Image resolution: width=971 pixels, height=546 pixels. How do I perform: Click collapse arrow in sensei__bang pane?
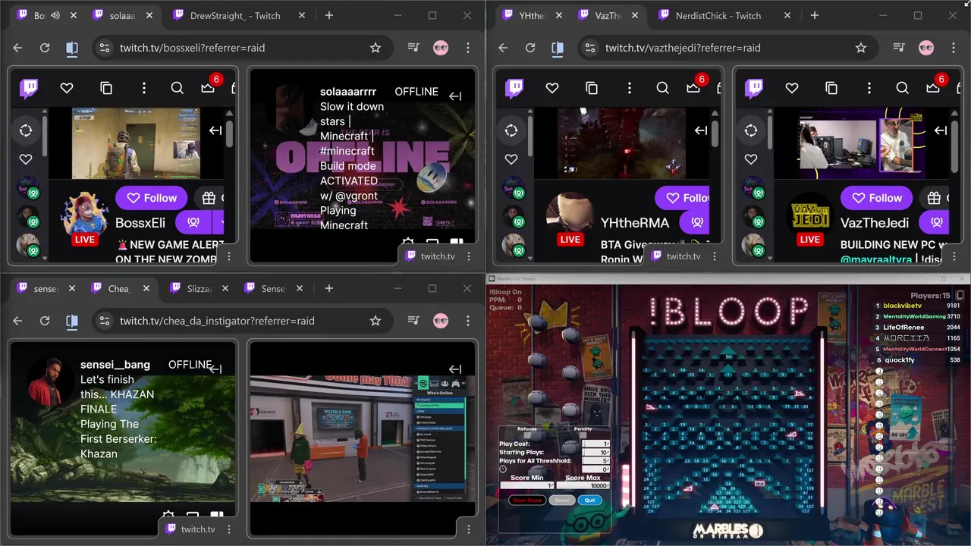click(215, 369)
